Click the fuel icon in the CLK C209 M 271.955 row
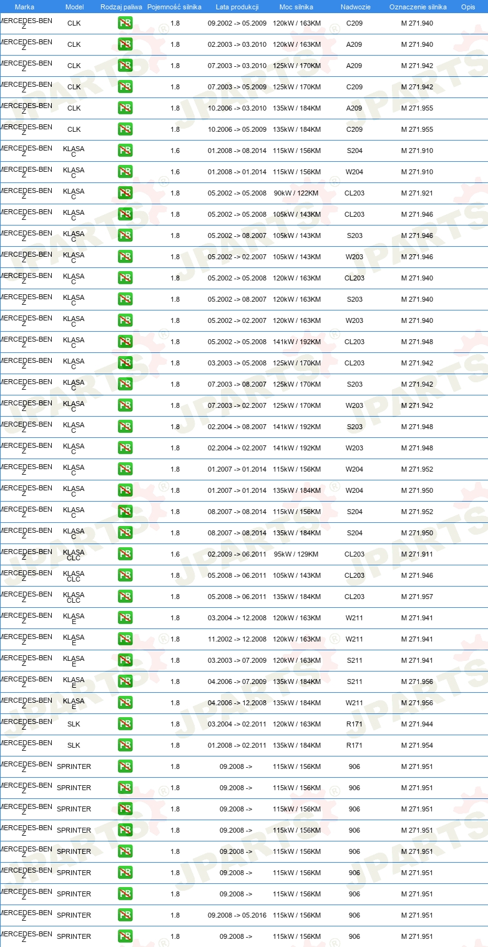The width and height of the screenshot is (488, 947). [125, 130]
